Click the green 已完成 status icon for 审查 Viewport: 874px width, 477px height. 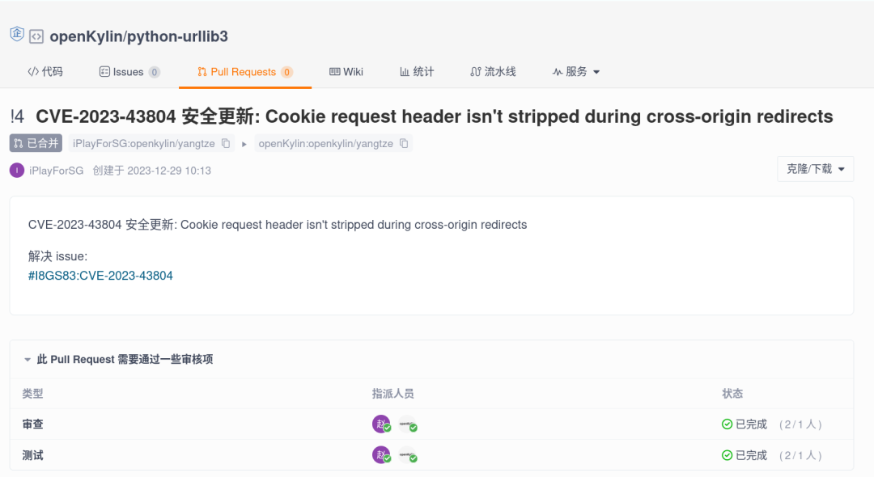coord(727,424)
